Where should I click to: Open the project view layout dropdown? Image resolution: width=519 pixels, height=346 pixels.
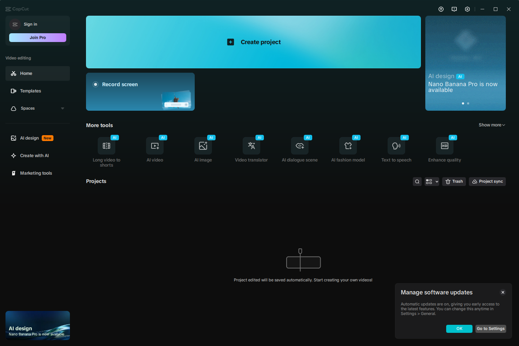point(432,182)
